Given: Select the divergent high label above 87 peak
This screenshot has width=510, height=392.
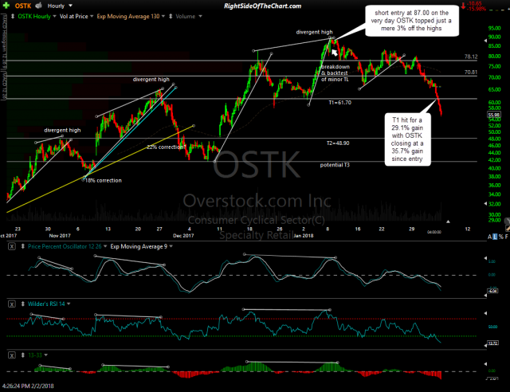Looking at the screenshot, I should tap(314, 32).
